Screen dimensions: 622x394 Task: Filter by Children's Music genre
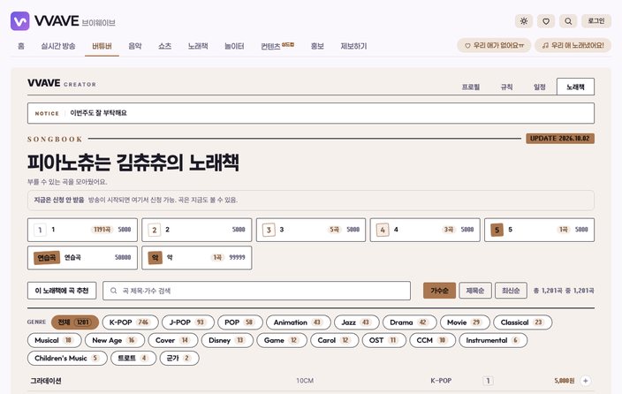coord(67,358)
